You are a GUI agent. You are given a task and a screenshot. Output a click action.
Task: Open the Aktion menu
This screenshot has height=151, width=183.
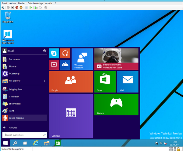pos(13,3)
